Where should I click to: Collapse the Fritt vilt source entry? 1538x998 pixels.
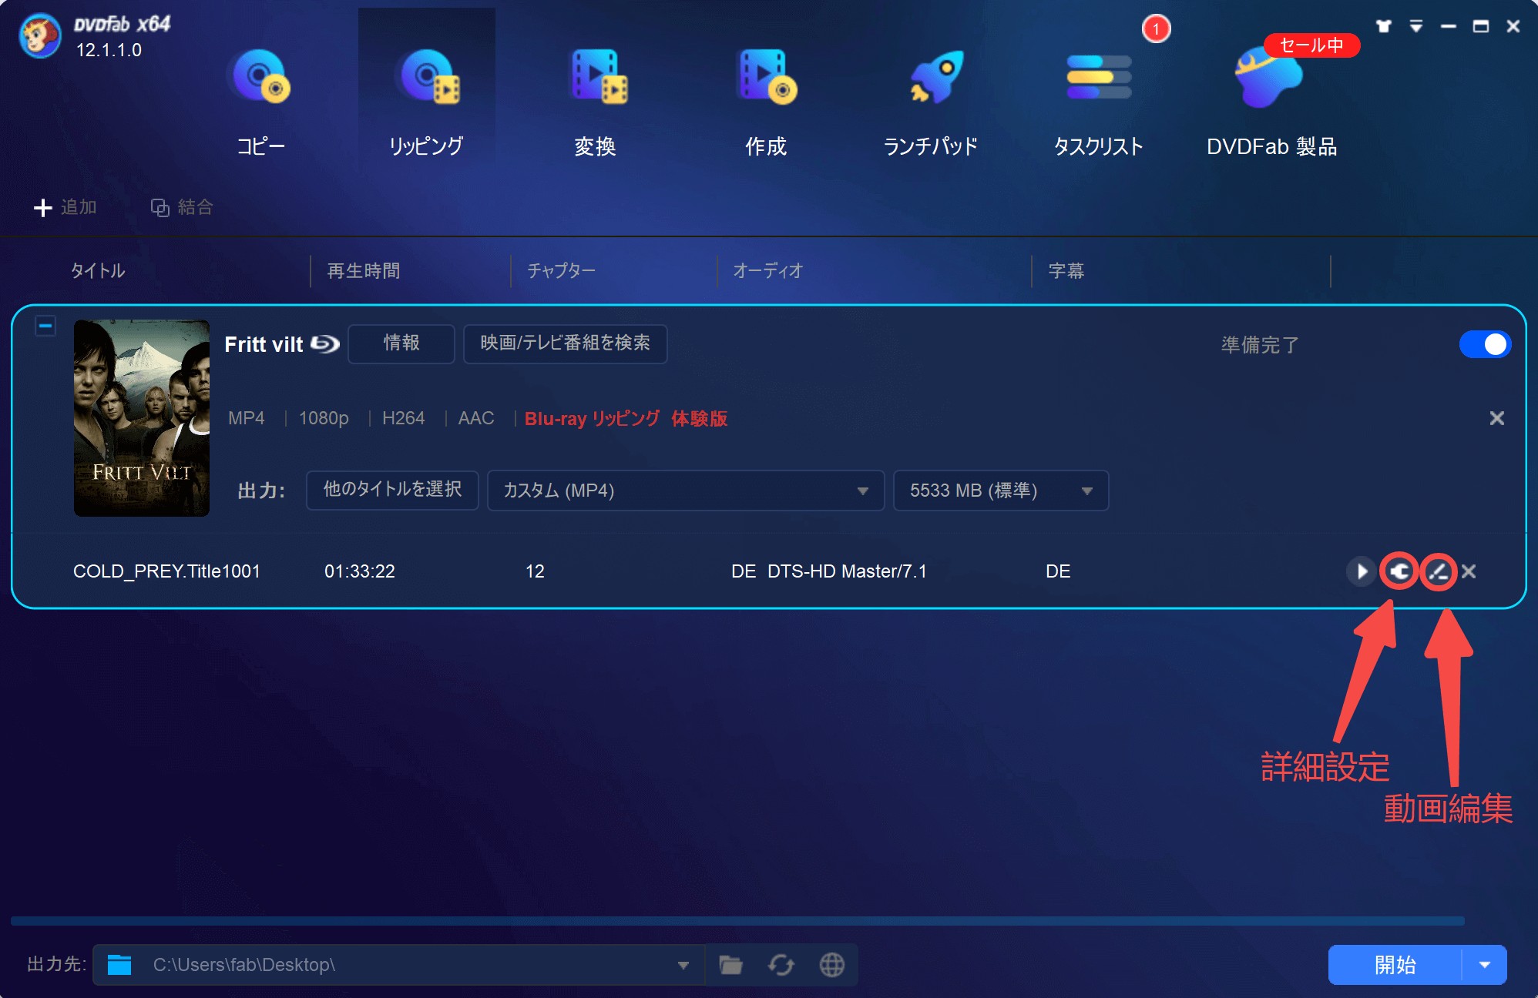pos(45,327)
